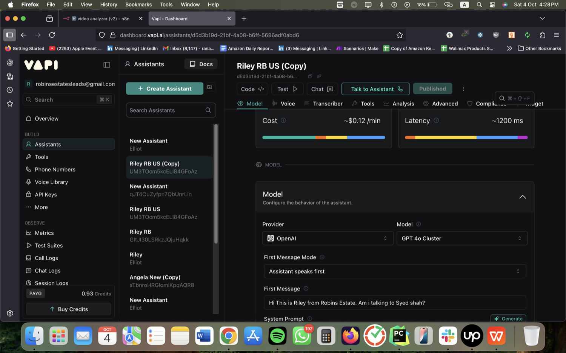
Task: Click the search icon in Search Assistants
Action: [208, 110]
